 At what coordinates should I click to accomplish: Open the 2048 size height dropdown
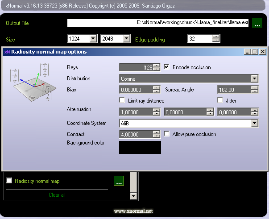(127, 39)
